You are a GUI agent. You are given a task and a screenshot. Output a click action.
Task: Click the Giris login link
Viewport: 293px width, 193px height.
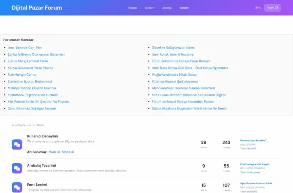[x=258, y=8]
